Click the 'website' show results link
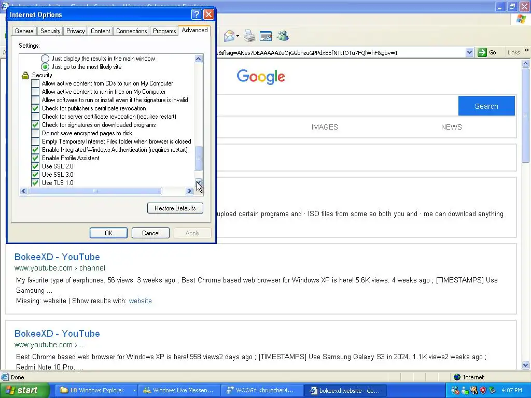The image size is (531, 398). click(140, 301)
